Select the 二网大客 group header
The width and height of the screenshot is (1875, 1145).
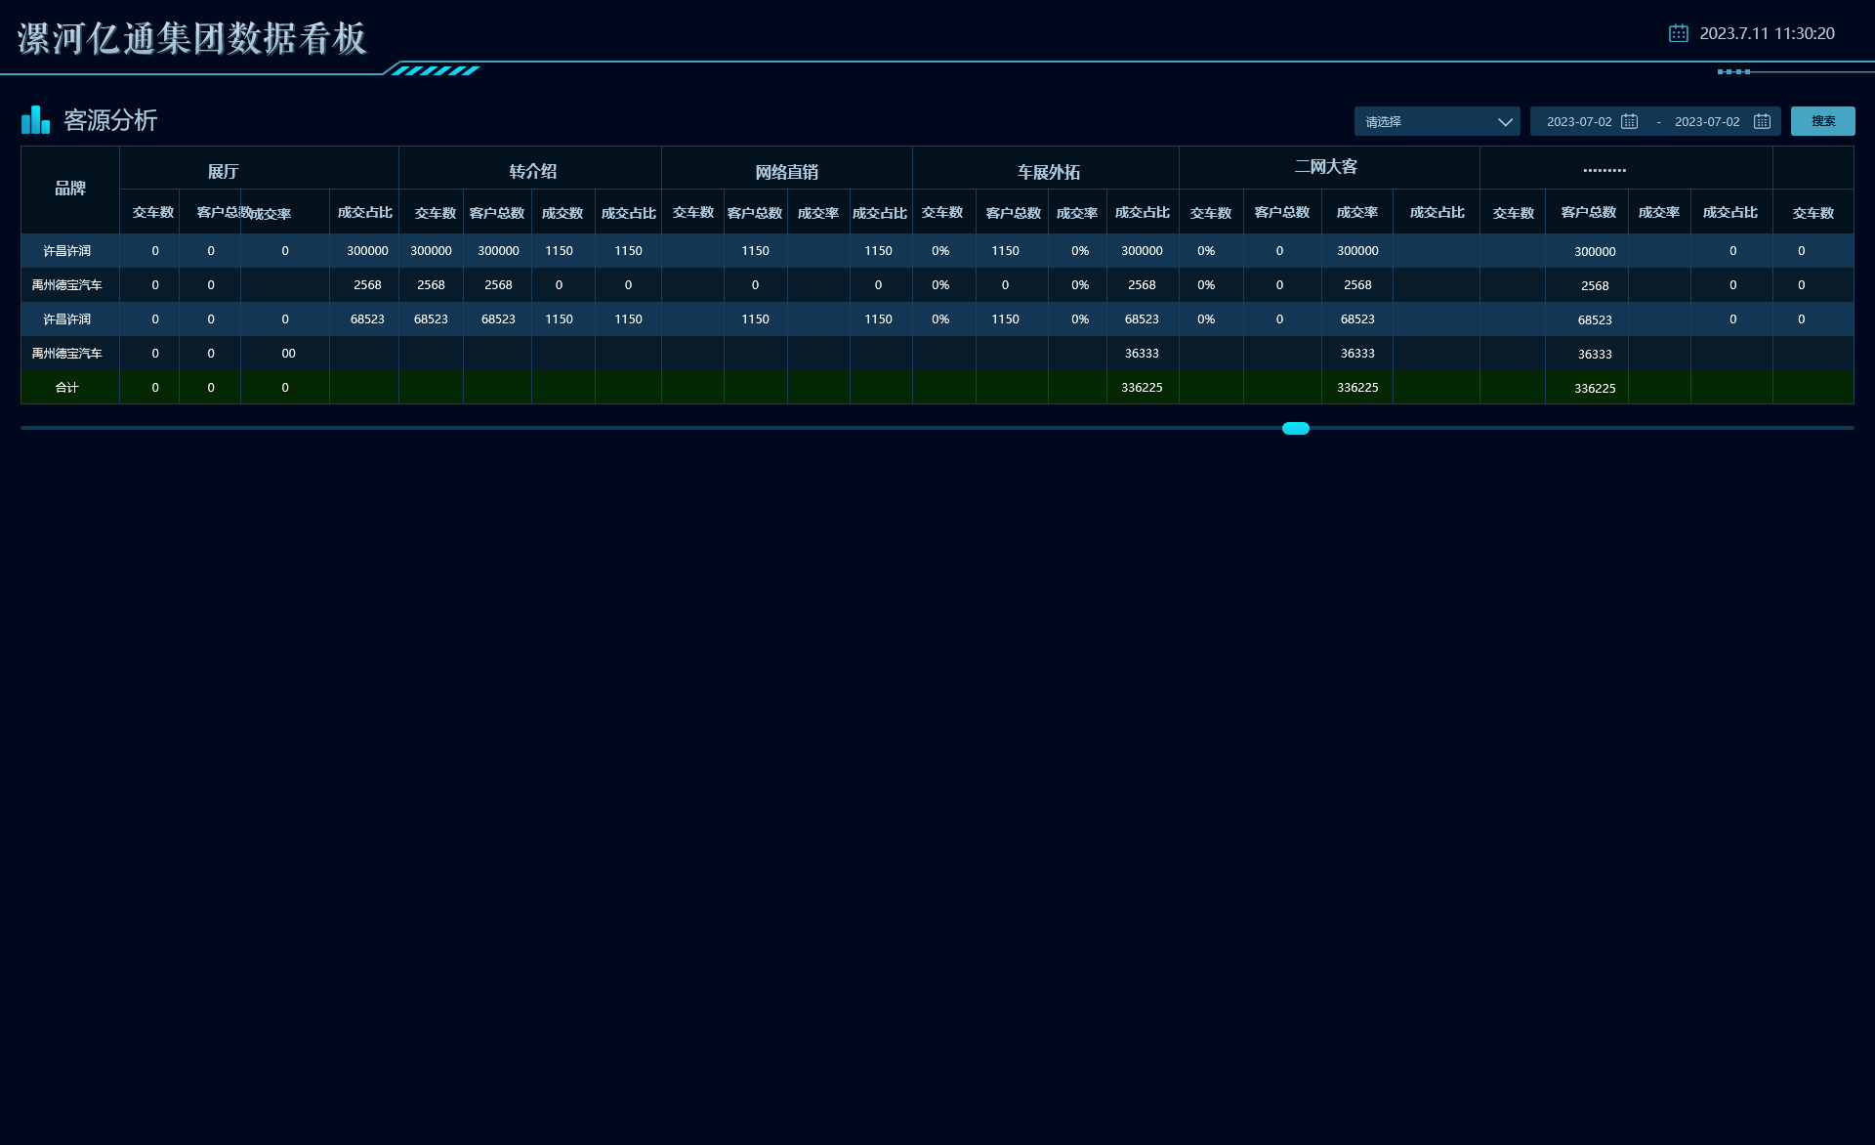tap(1326, 167)
